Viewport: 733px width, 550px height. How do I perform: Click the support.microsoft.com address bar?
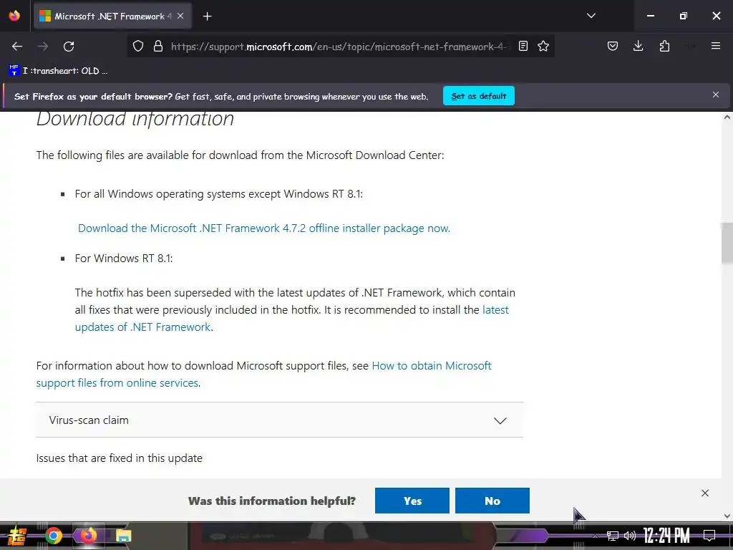(x=340, y=47)
